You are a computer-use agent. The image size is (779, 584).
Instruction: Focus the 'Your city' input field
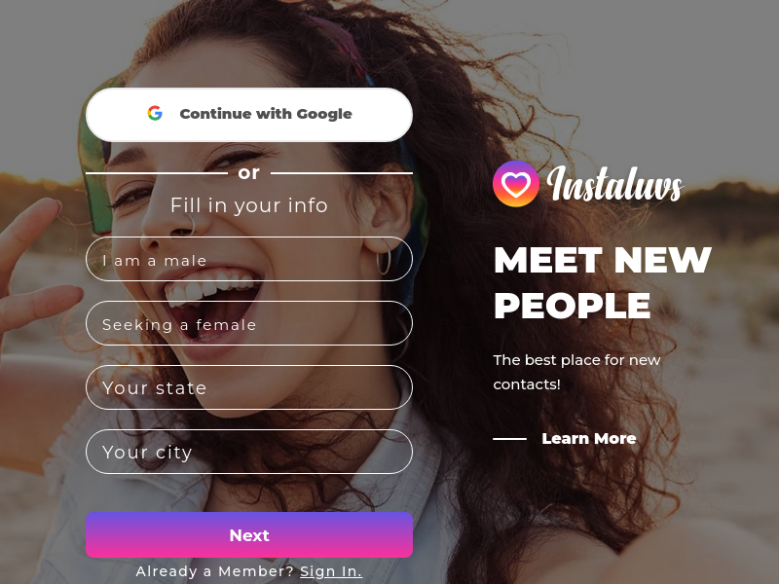tap(249, 452)
